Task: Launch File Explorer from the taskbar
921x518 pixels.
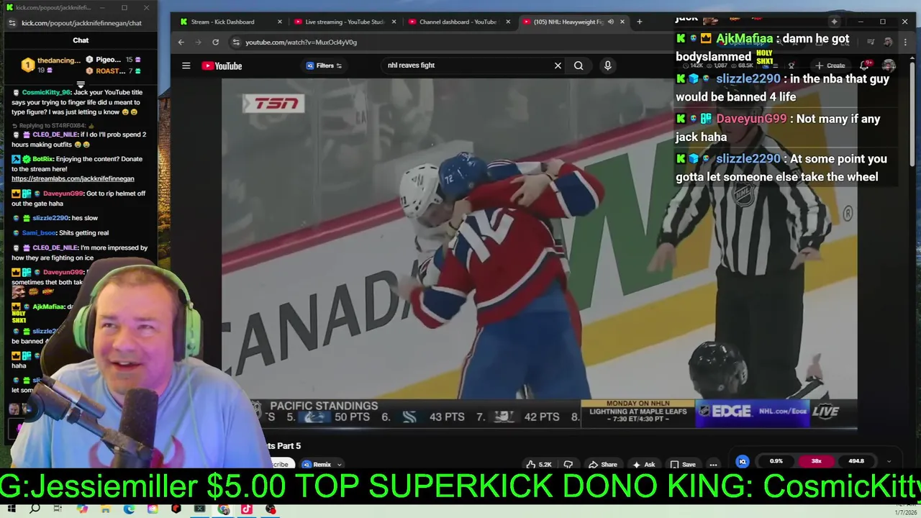Action: 105,509
